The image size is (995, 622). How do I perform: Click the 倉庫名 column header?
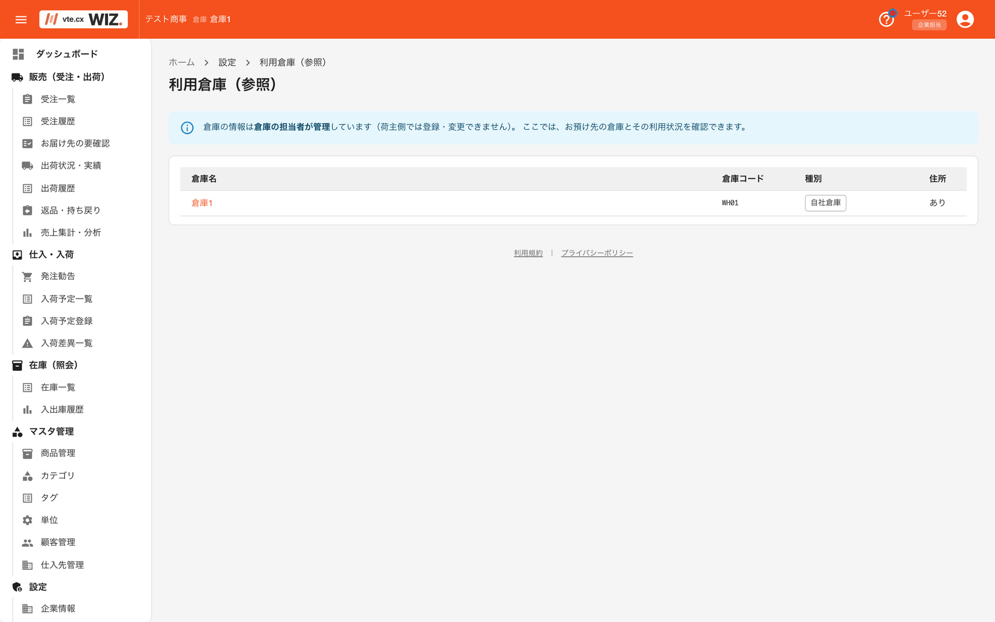pyautogui.click(x=204, y=179)
